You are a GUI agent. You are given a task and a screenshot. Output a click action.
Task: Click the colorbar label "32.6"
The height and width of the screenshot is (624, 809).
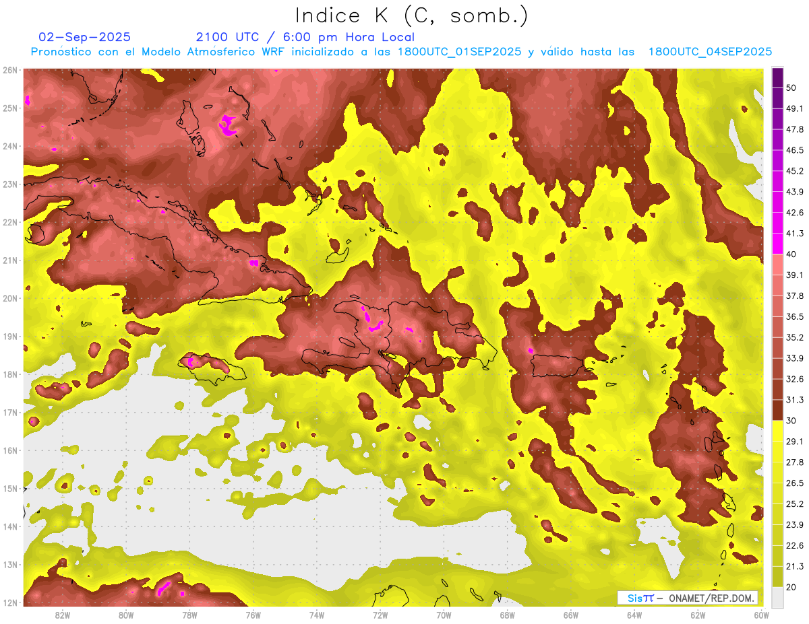(x=795, y=379)
